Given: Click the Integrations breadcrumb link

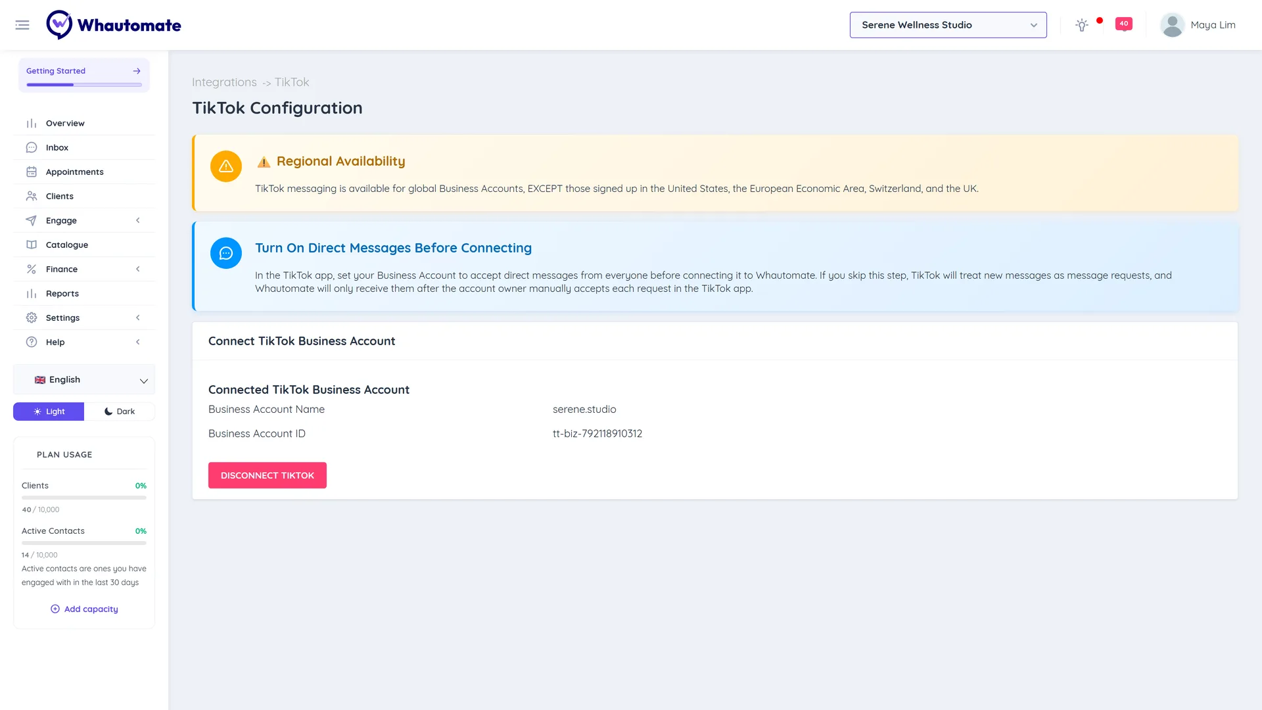Looking at the screenshot, I should click(x=224, y=82).
